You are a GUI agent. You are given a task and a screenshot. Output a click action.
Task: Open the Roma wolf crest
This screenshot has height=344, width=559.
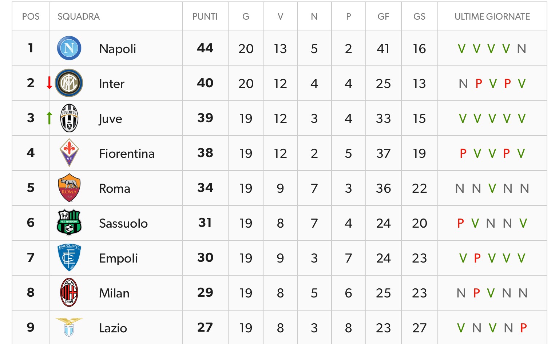click(69, 188)
